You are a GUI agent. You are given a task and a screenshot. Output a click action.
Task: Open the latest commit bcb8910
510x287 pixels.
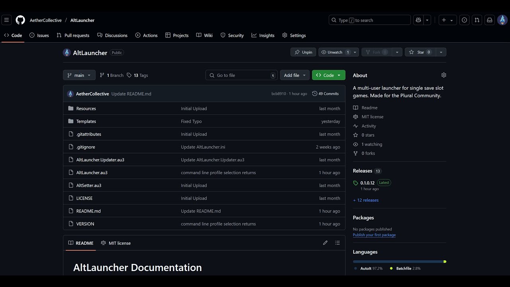[279, 94]
